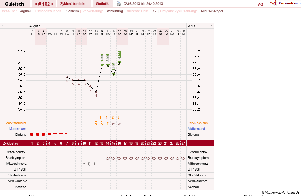Click Zyklustag 27 in the red bar
301x196 pixels.
[183, 143]
